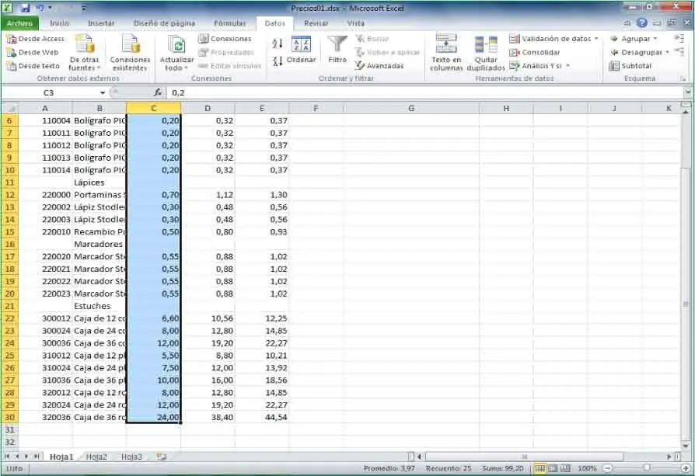Switch to the Hoja2 sheet tab
Screen dimensions: 695x476
pyautogui.click(x=96, y=457)
